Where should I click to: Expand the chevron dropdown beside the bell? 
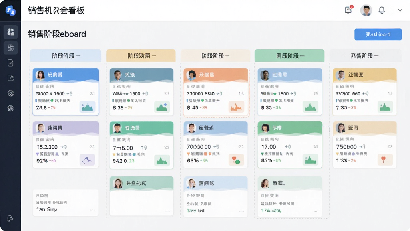pyautogui.click(x=400, y=10)
